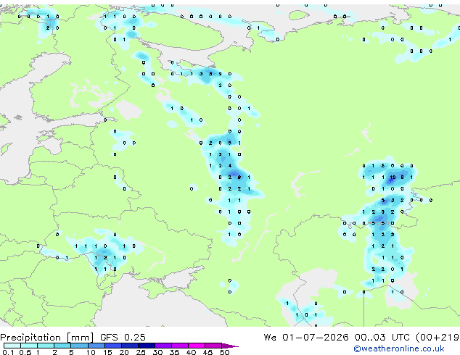Click the '(00+219' forecast offset text
Viewport: 460px width, 355px height.
pos(438,338)
